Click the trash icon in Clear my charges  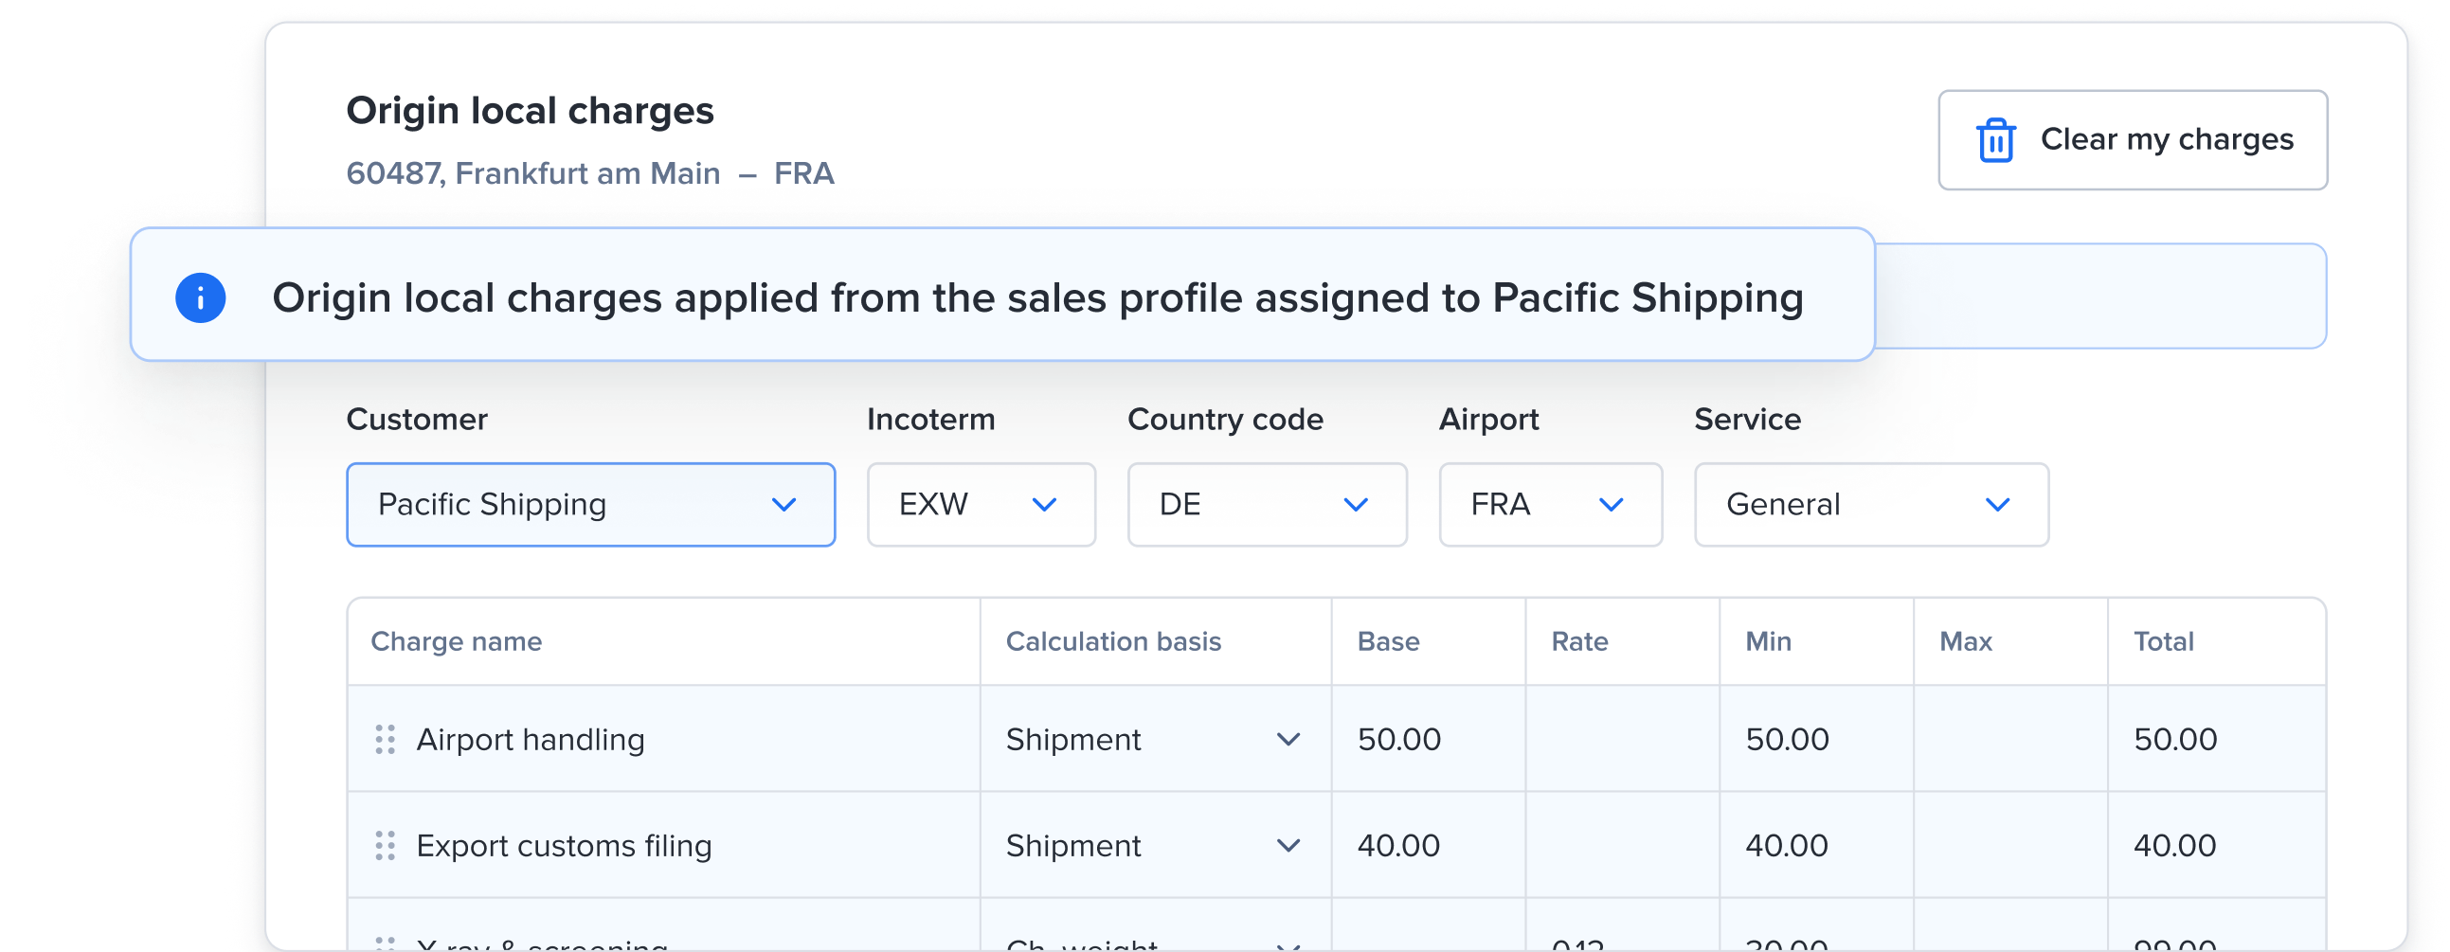[x=1995, y=141]
